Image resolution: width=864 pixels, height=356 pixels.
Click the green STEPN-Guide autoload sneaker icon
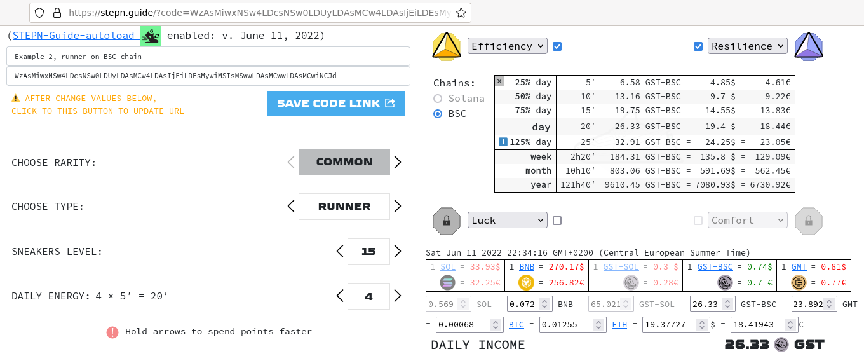(151, 36)
